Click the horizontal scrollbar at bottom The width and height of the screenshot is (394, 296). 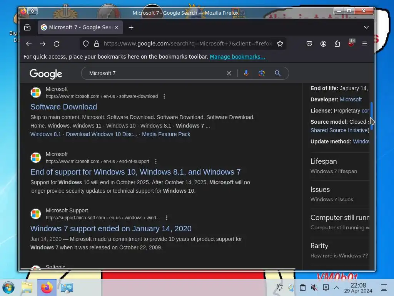(157, 269)
